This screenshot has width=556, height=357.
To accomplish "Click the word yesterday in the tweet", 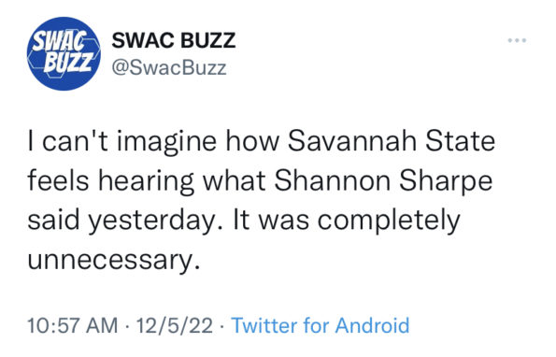I will pyautogui.click(x=151, y=221).
